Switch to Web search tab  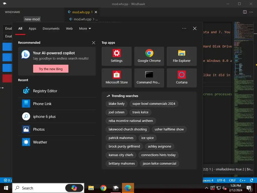pyautogui.click(x=69, y=29)
